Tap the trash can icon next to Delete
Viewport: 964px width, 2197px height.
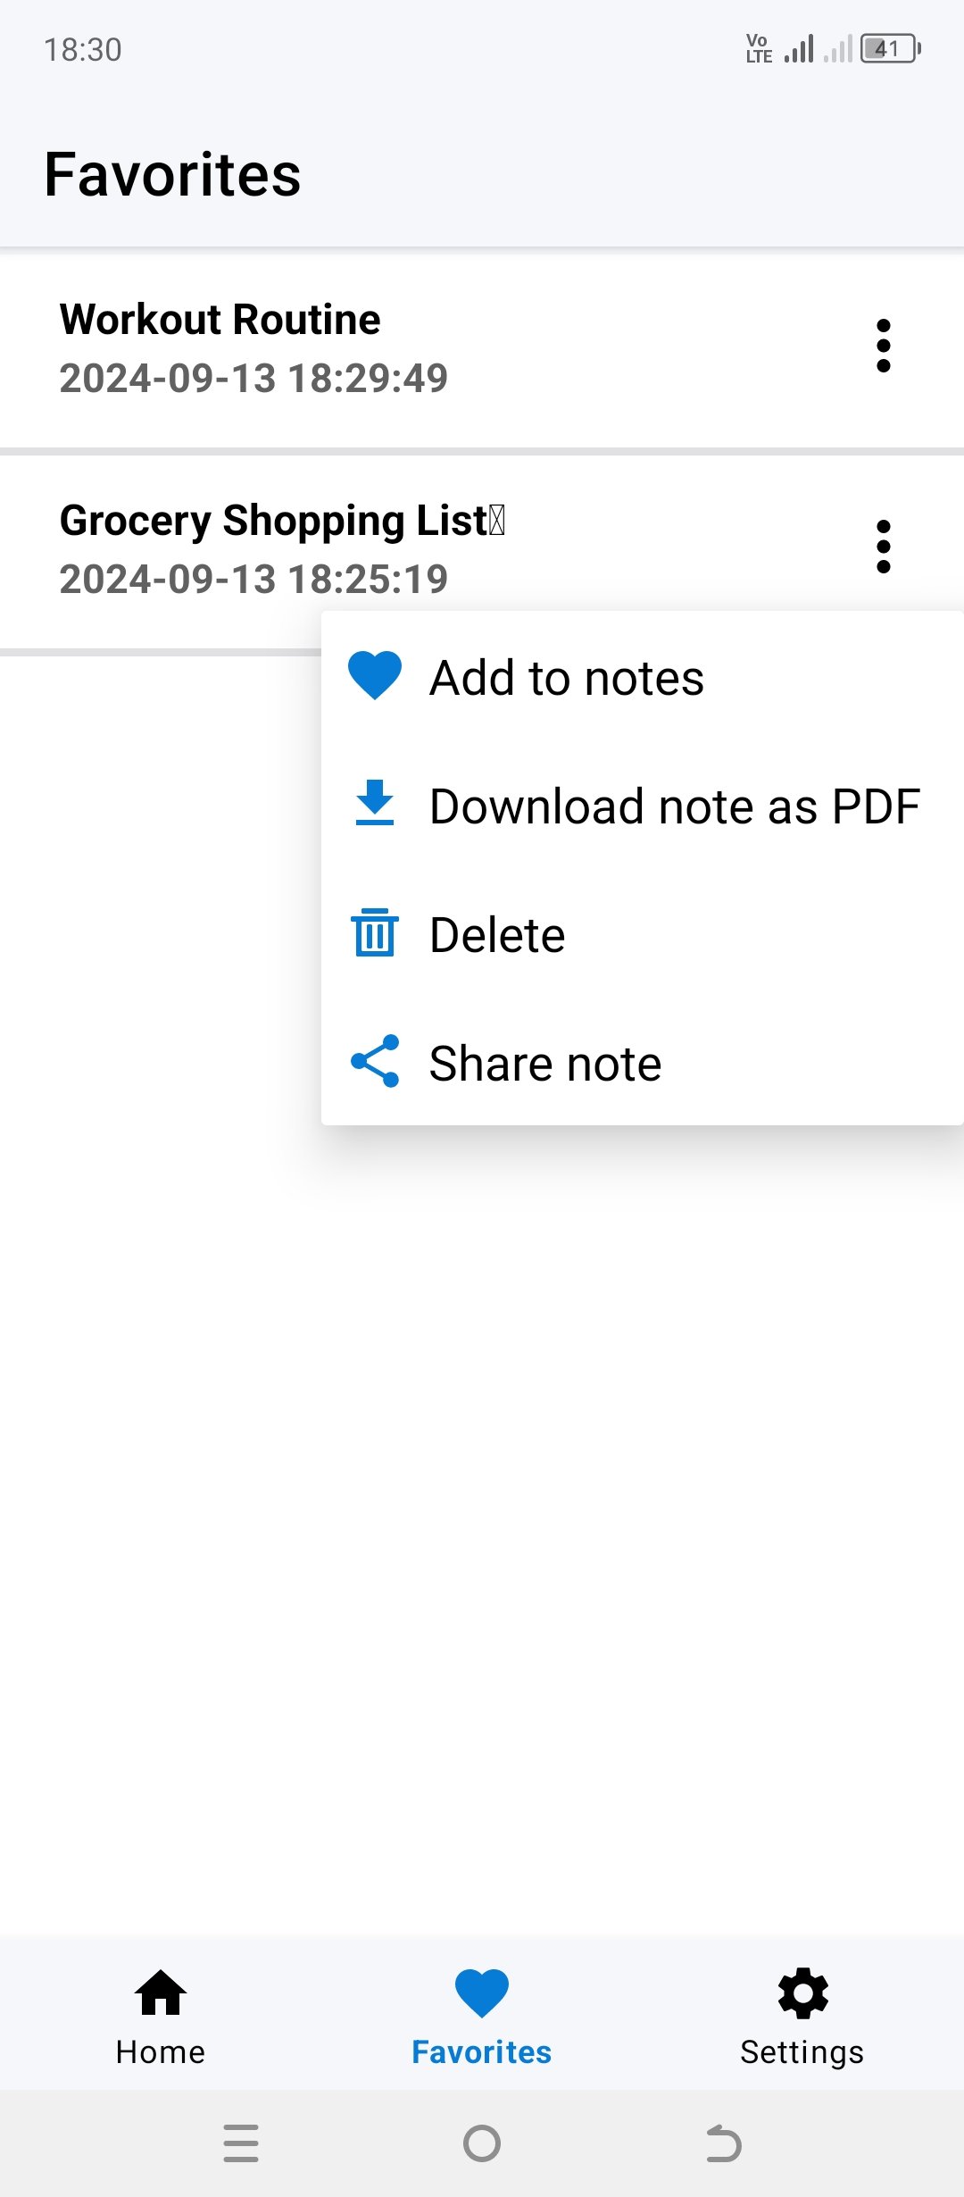(x=374, y=933)
